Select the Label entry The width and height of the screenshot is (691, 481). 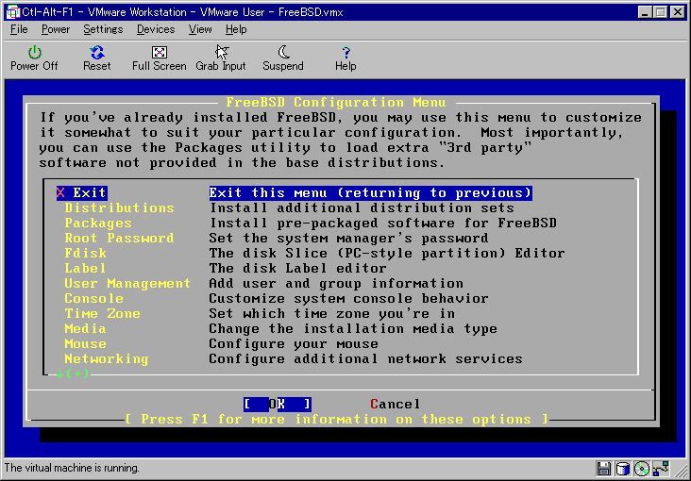pyautogui.click(x=86, y=268)
